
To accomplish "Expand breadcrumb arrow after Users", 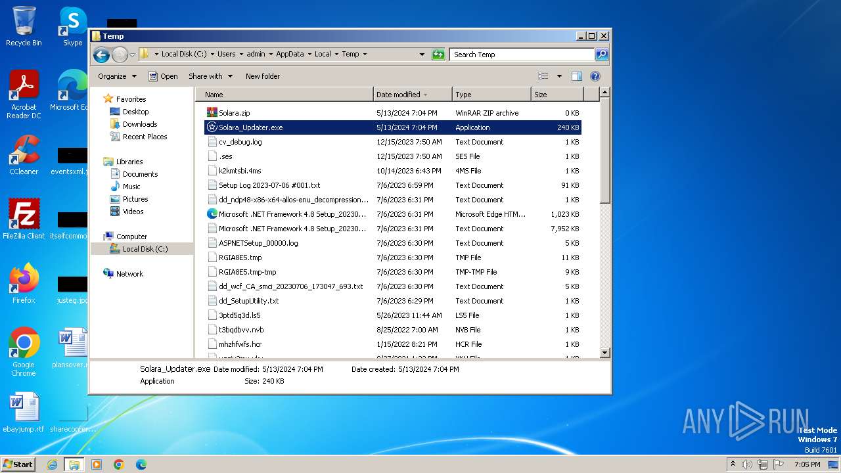I will (x=241, y=55).
